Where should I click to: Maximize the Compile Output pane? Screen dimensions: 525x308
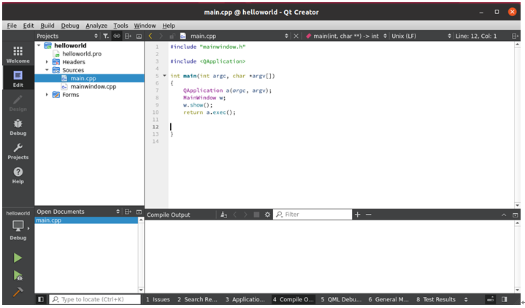515,215
